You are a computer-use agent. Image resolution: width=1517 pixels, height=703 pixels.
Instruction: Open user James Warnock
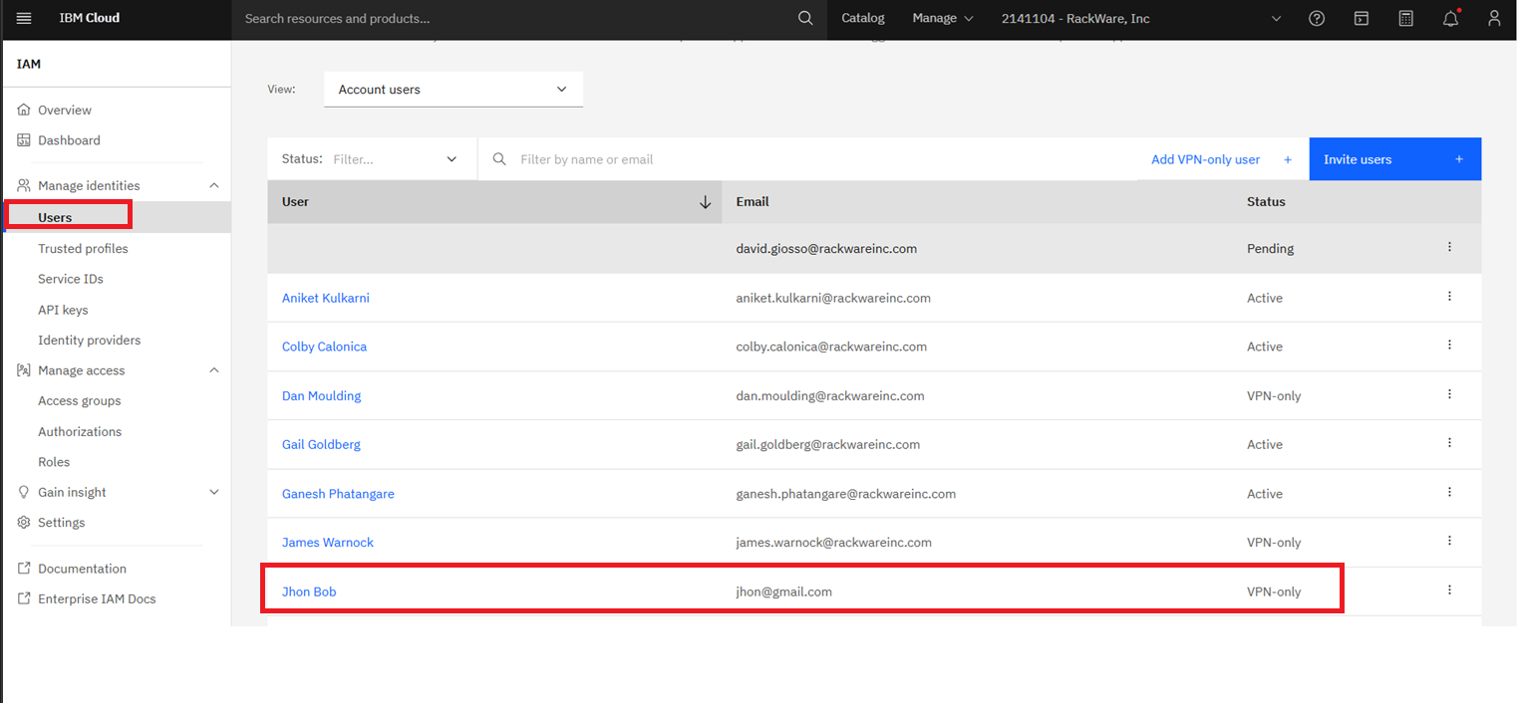point(328,543)
